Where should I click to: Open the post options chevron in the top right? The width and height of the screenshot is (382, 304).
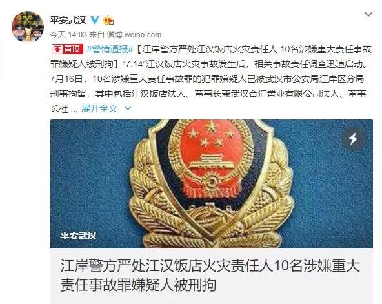coord(368,14)
